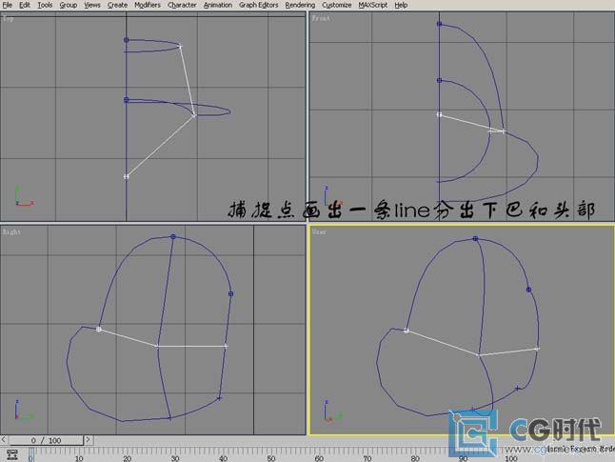This screenshot has width=615, height=462.
Task: Open the Graph Editors menu
Action: (x=259, y=5)
